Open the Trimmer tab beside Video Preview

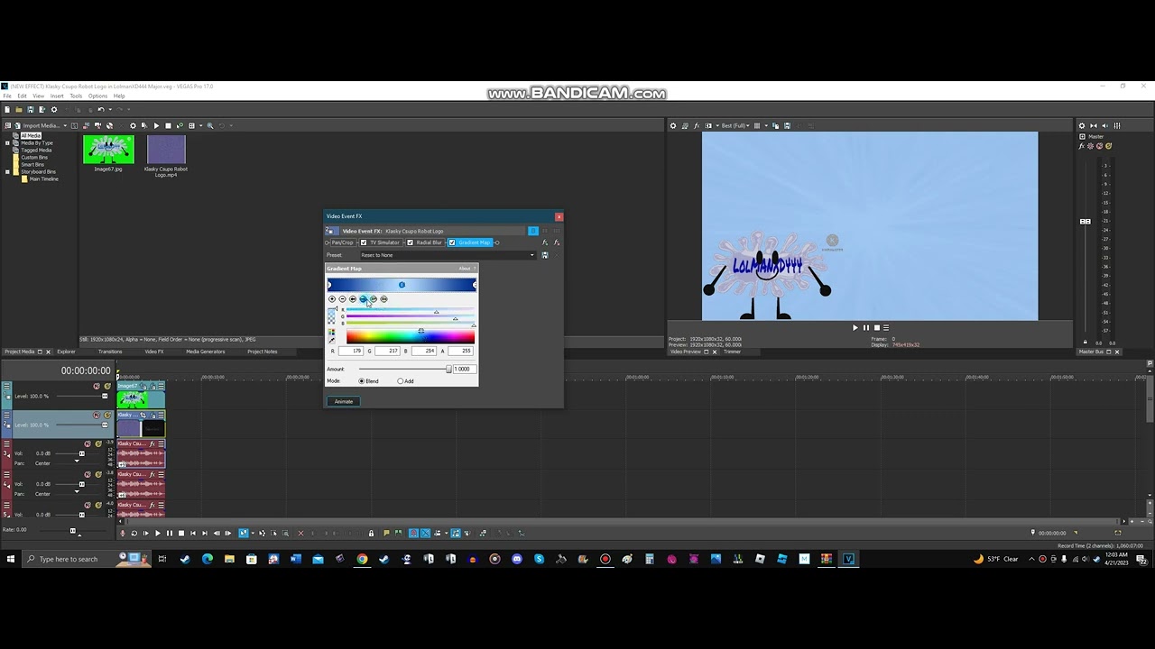coord(732,352)
